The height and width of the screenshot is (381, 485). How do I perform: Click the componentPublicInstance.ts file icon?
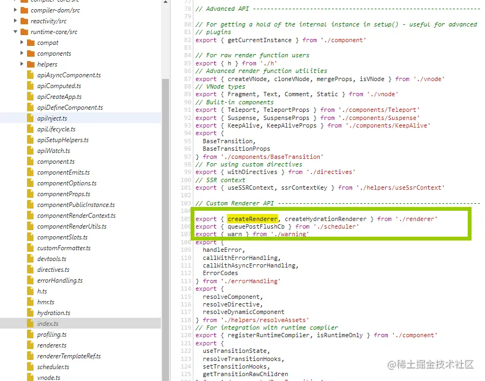tap(30, 205)
